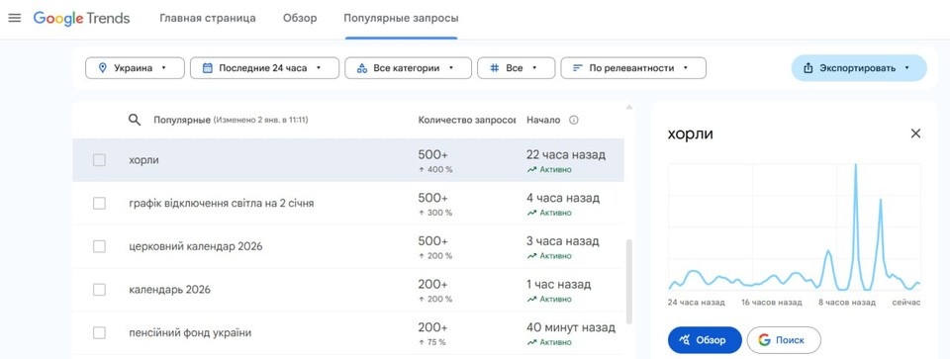
Task: Click the 400 % increase value for хорли
Action: 435,169
